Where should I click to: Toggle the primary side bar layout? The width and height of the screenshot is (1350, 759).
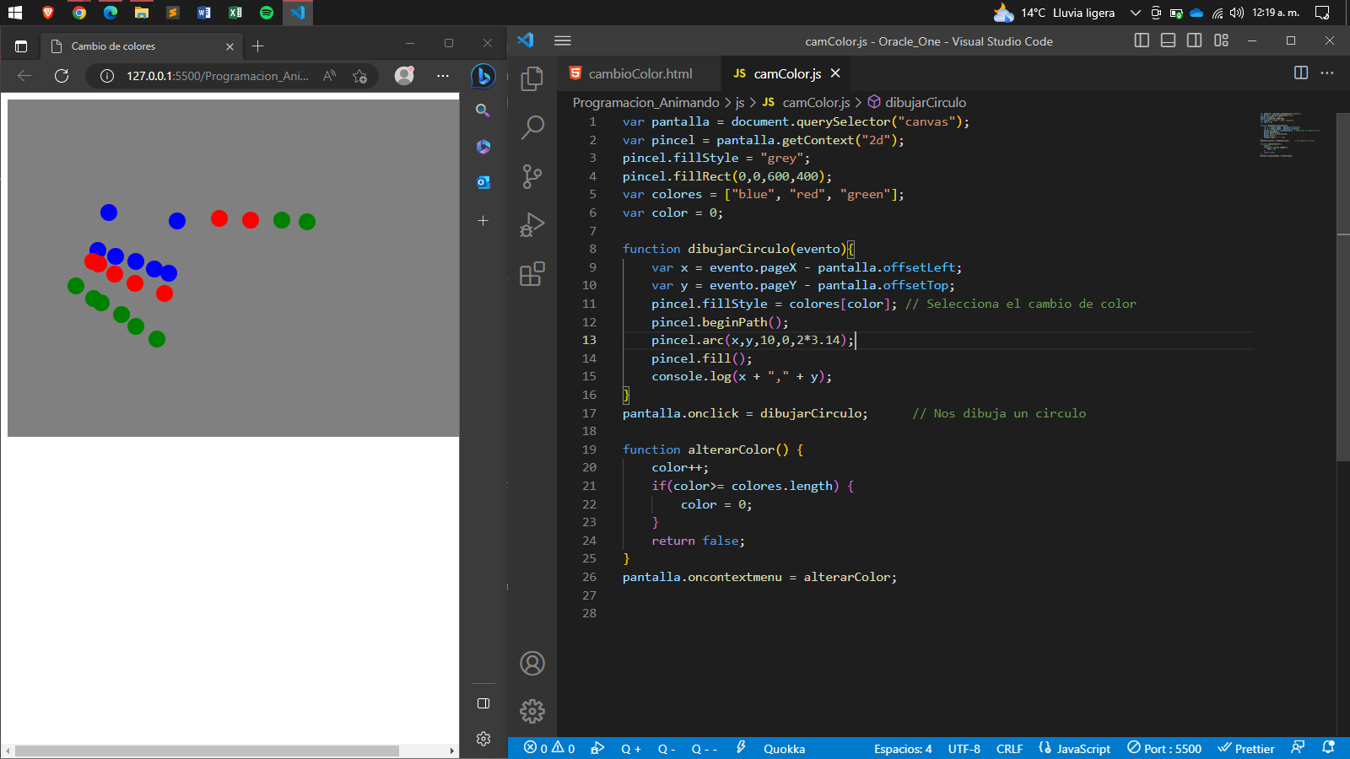click(1142, 40)
